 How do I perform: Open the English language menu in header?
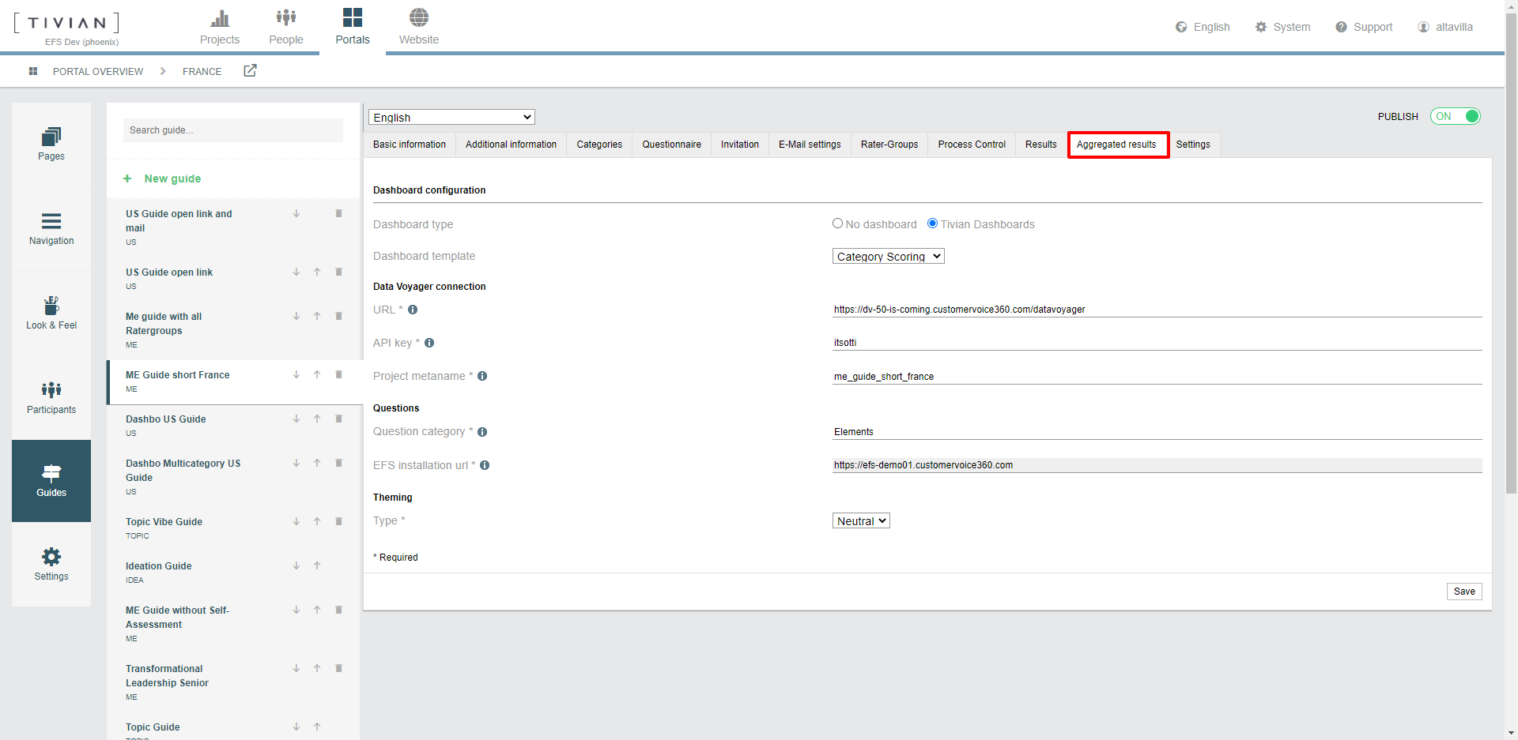pos(1203,27)
